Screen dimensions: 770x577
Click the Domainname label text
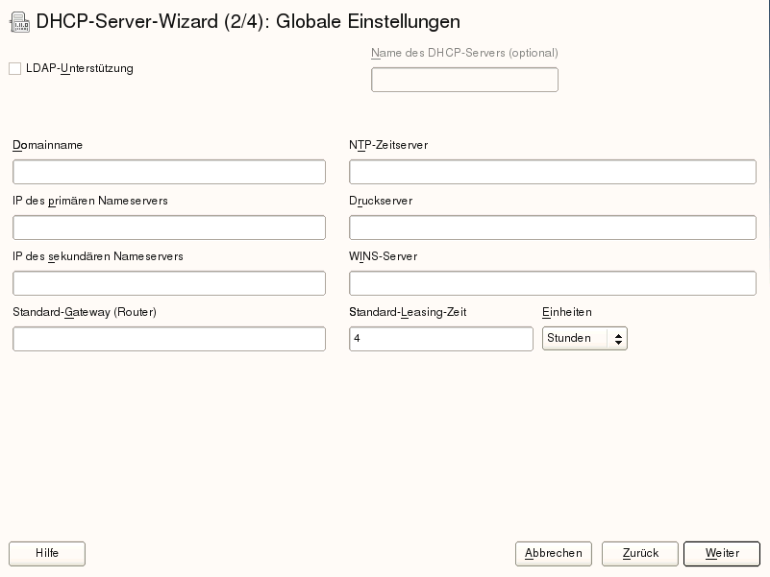[48, 145]
